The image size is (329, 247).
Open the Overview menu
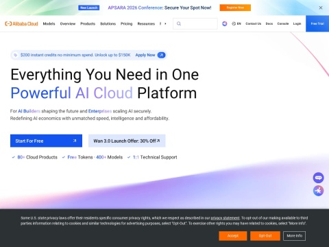(68, 23)
